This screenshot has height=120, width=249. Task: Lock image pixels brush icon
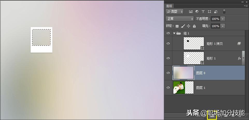(183, 26)
